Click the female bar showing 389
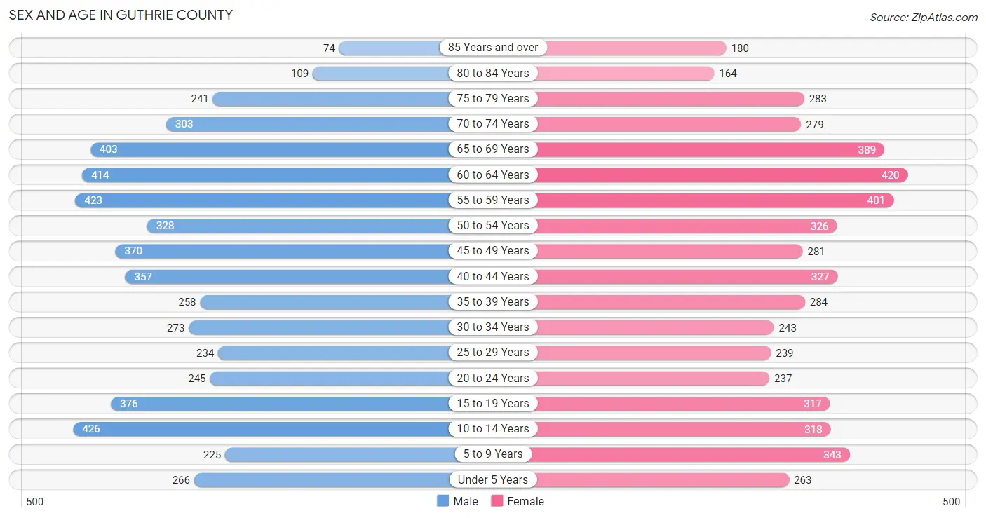The image size is (986, 518). tap(710, 149)
